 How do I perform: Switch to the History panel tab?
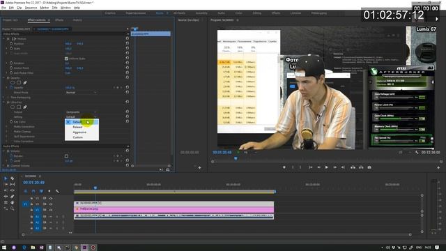[77, 20]
